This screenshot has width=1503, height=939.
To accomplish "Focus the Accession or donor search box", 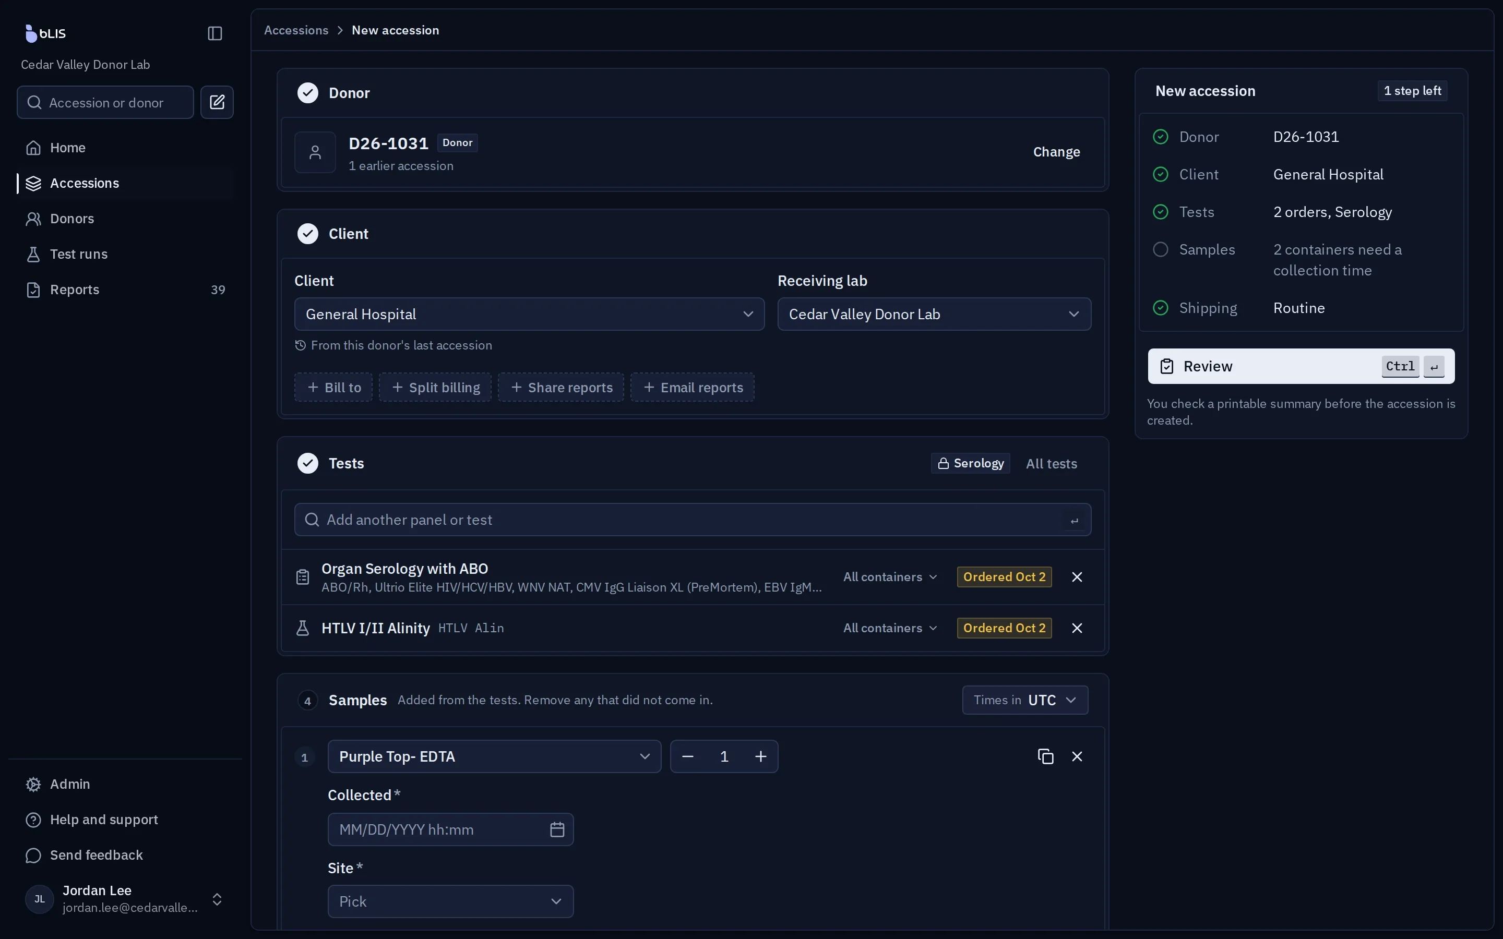I will point(105,102).
